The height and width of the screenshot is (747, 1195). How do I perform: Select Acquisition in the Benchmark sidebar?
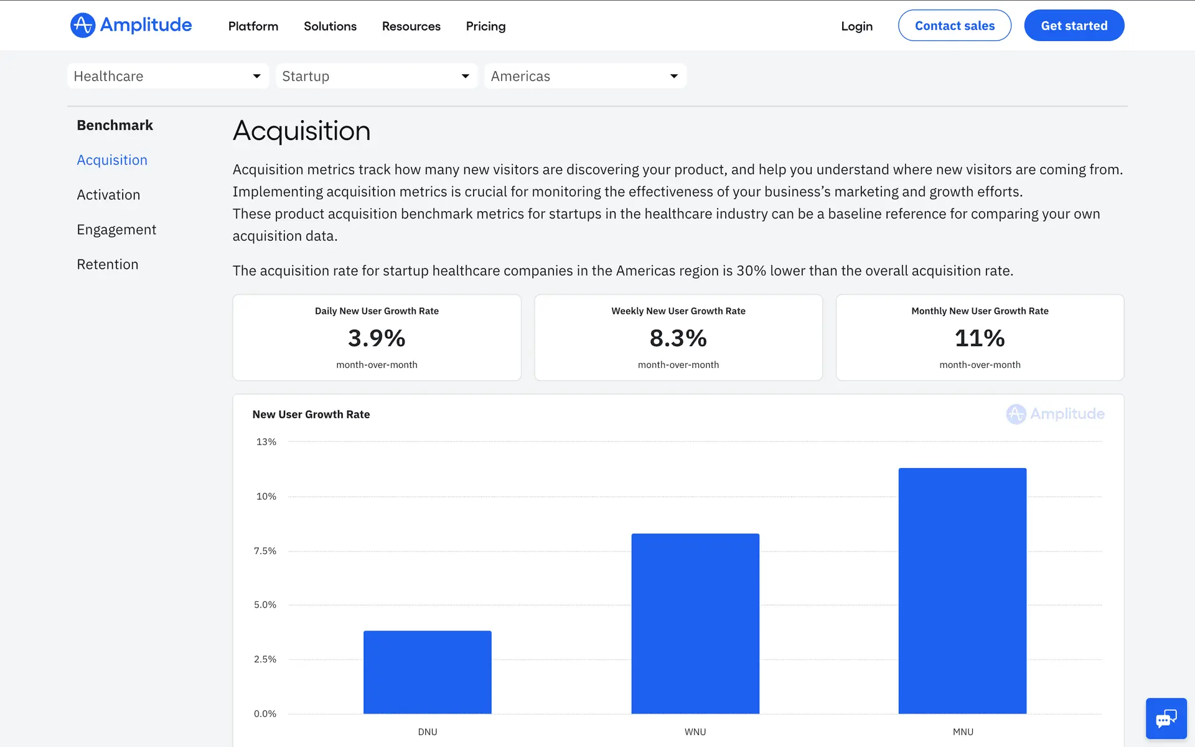112,160
